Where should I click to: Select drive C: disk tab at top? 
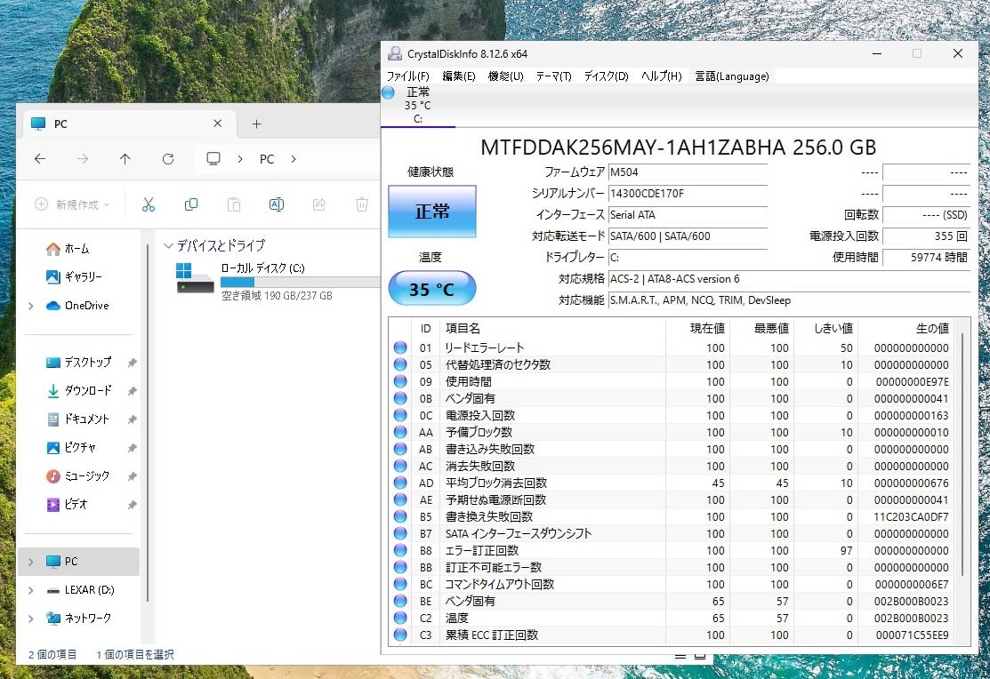tap(417, 106)
